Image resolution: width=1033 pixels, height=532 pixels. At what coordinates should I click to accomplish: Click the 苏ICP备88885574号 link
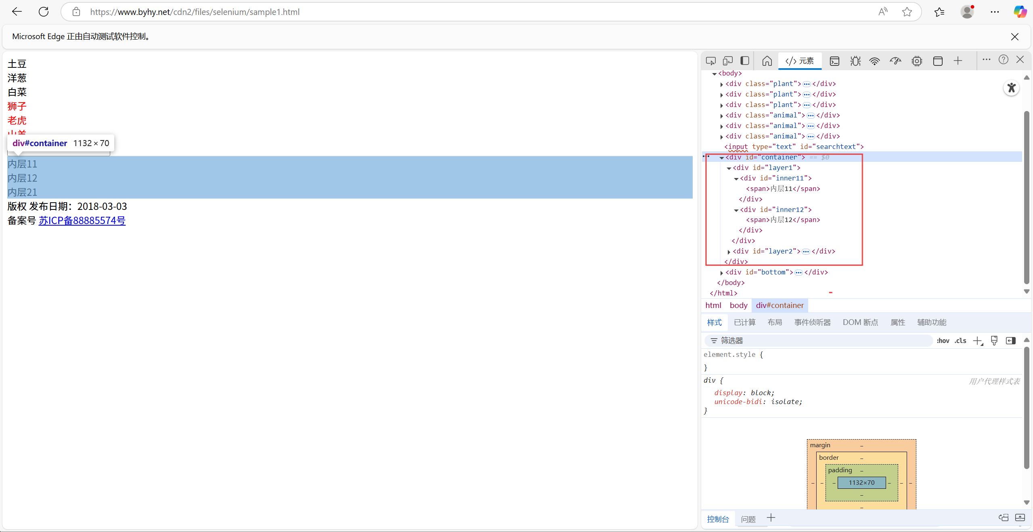pos(82,220)
